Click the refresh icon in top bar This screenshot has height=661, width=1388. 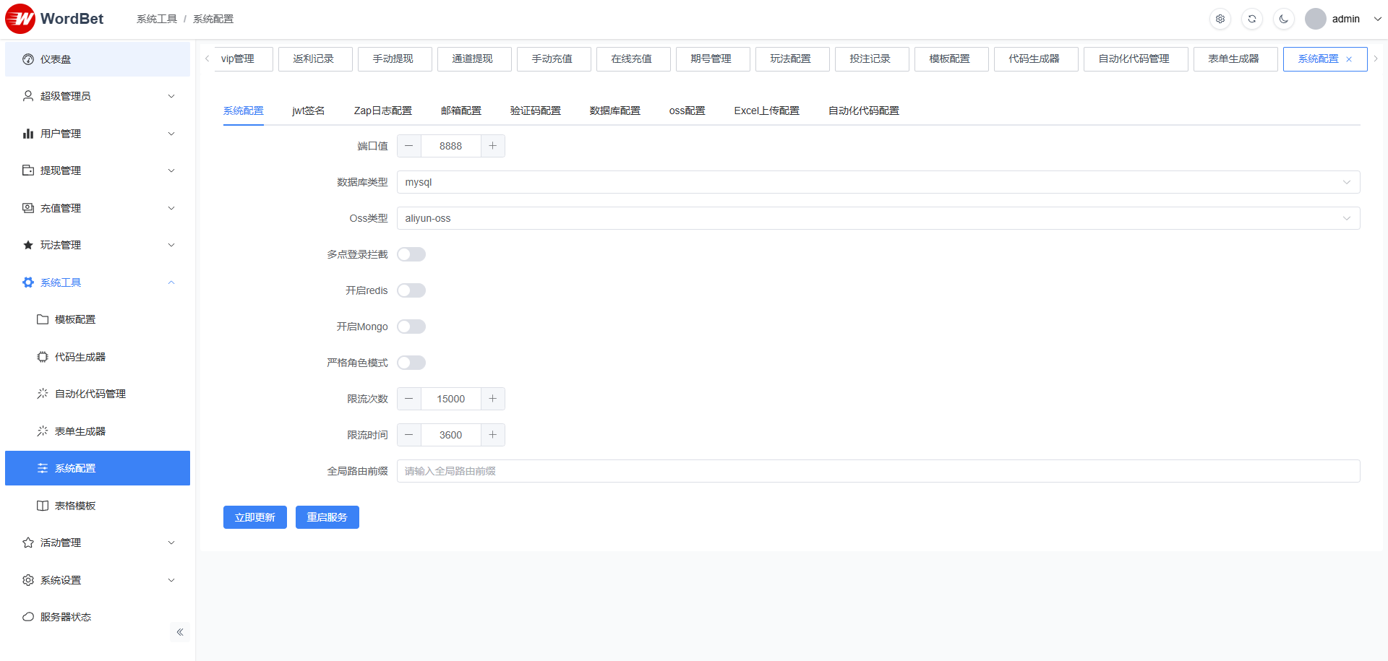[x=1252, y=19]
